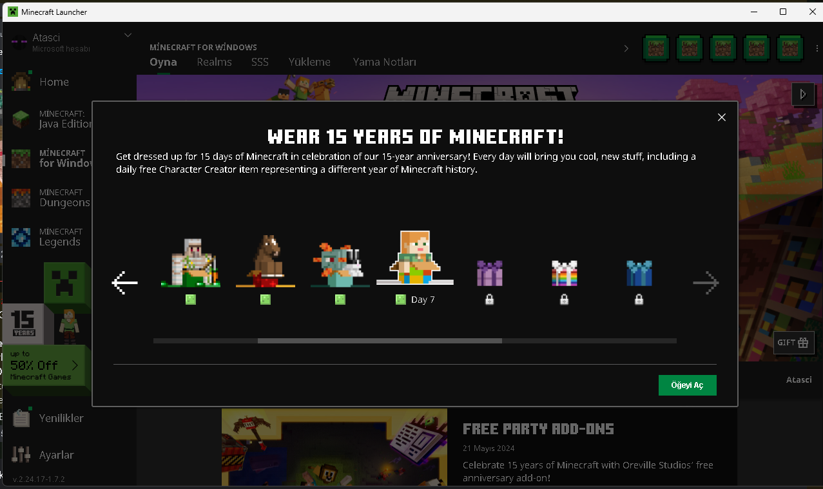Expand the Atasci account dropdown chevron
This screenshot has height=489, width=823.
[128, 35]
